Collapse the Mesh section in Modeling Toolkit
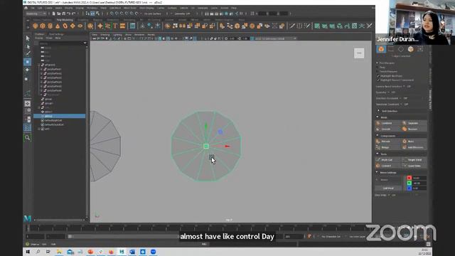The height and width of the screenshot is (256, 455). [x=378, y=117]
